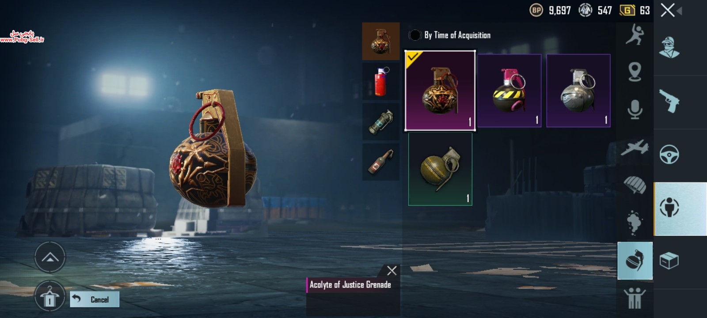Select the red smoke grenade category
Screen dimensions: 707x318
pyautogui.click(x=381, y=81)
